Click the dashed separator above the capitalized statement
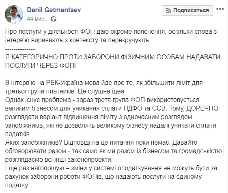 click(20, 50)
